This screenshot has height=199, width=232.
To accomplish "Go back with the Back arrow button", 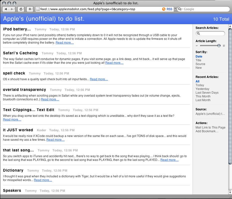I will coord(6,9).
